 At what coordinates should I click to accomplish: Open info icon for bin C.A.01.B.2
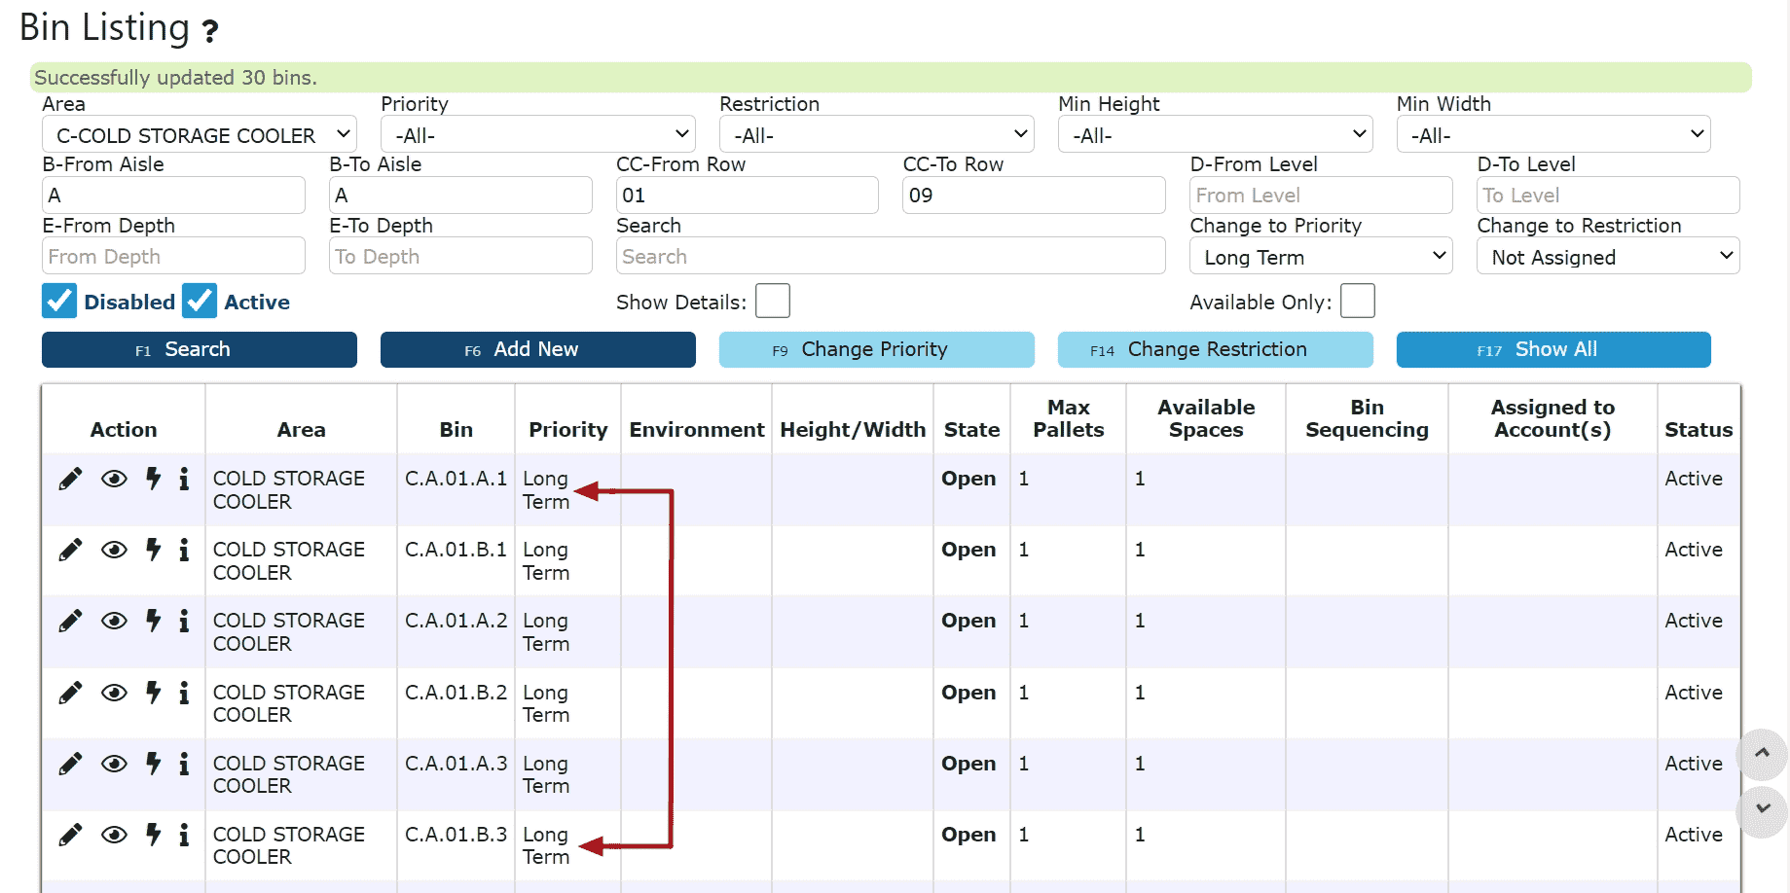[x=184, y=692]
